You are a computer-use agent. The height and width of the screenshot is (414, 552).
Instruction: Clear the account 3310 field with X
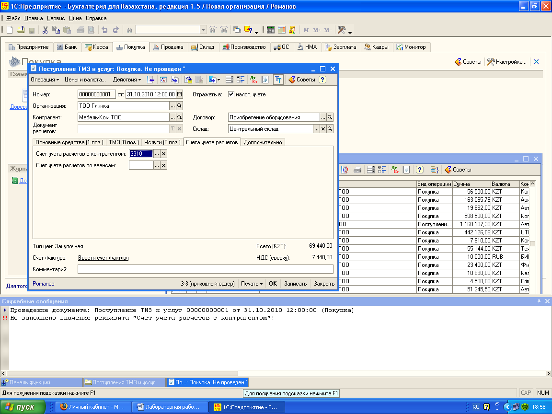pyautogui.click(x=164, y=154)
